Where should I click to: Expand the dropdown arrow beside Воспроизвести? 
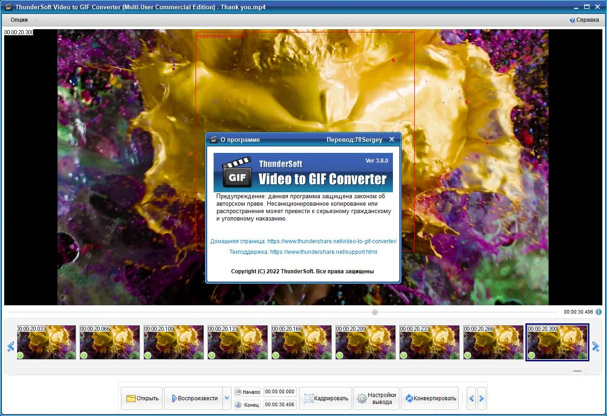tap(227, 398)
